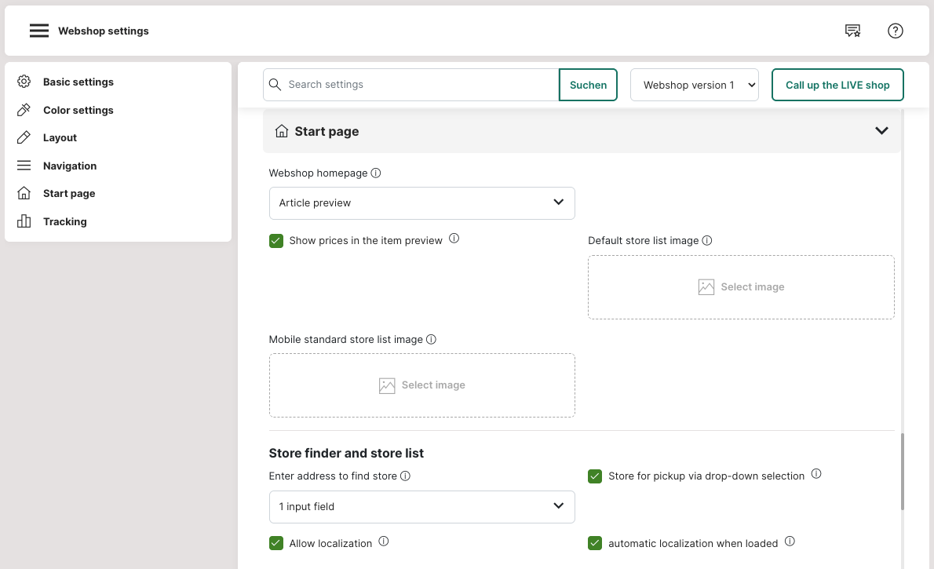Disable automatic localization when loaded
The image size is (934, 569).
click(595, 543)
